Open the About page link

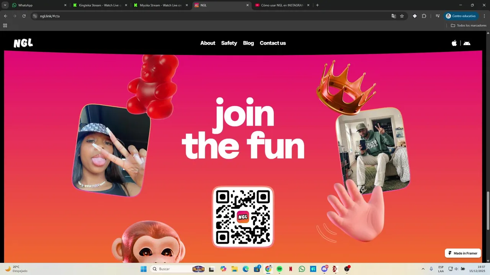(208, 43)
